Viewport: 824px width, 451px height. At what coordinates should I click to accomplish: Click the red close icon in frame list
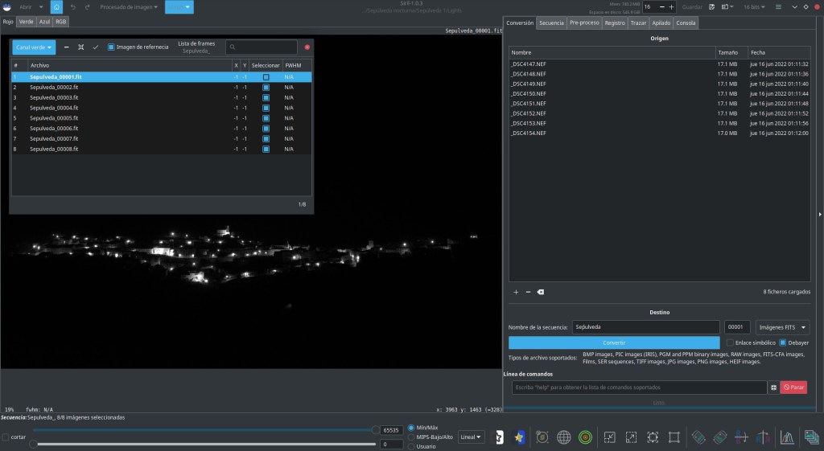click(x=307, y=47)
